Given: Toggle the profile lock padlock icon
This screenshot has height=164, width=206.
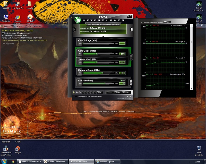Looking at the screenshot, I should tap(74, 92).
